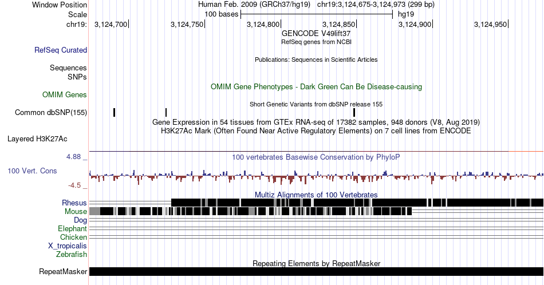Select the Mouse alignment row label

(76, 212)
